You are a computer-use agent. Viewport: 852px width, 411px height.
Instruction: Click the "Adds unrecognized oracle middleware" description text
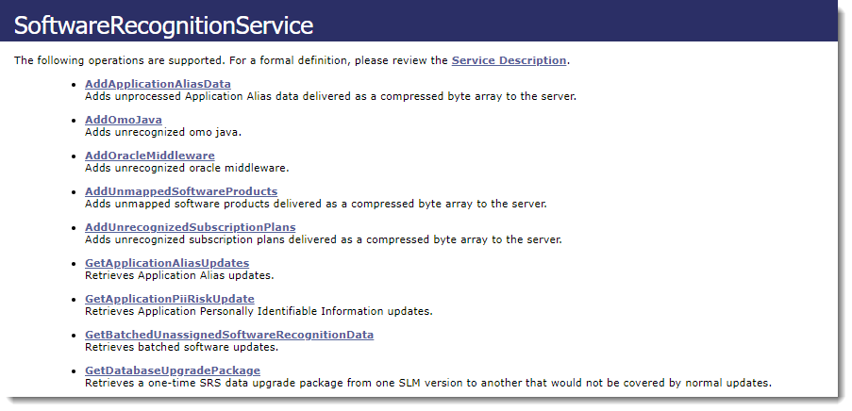pos(186,168)
